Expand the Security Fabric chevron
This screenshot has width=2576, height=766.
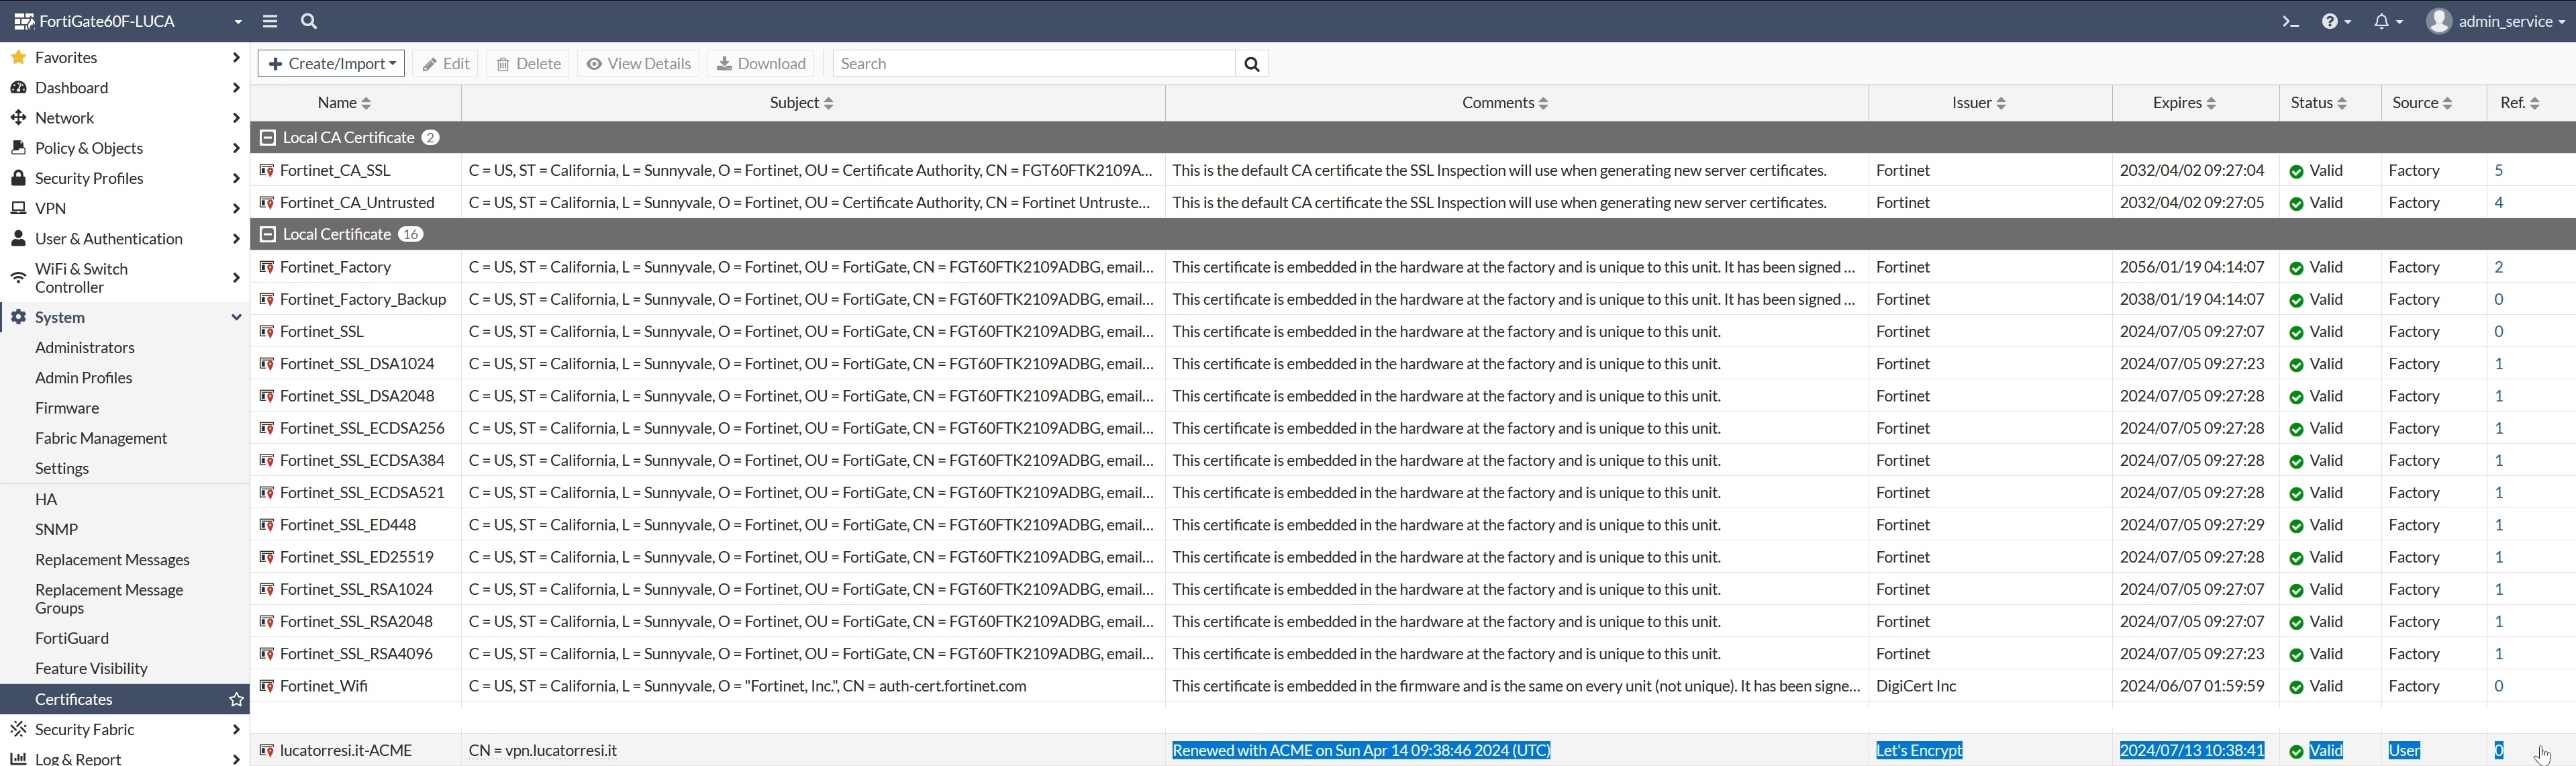pos(236,729)
